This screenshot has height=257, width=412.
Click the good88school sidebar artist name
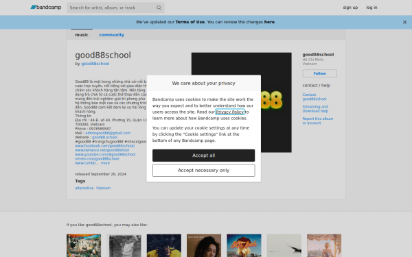click(x=318, y=55)
